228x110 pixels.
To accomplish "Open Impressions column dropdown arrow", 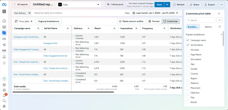I will click(x=137, y=29).
